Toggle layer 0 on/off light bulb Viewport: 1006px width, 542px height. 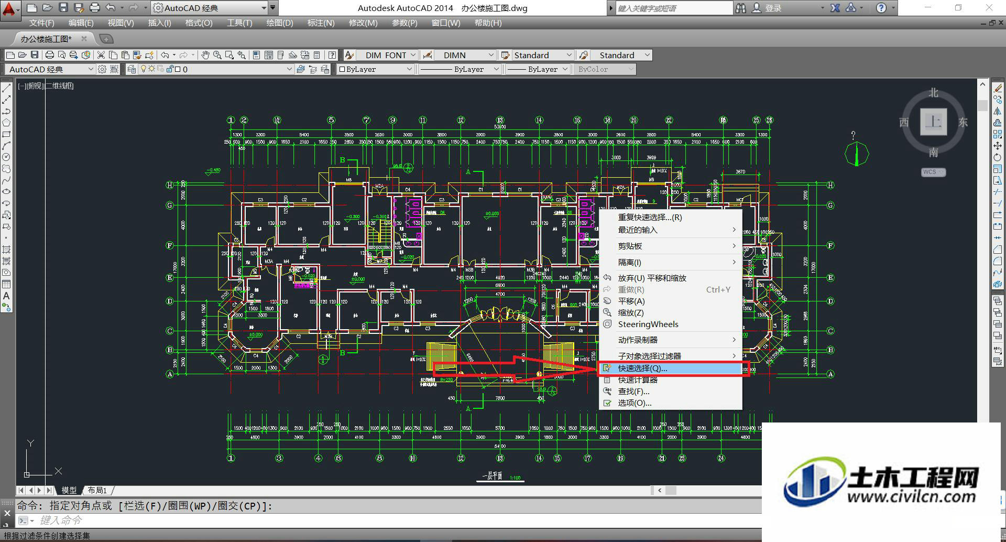tap(143, 69)
